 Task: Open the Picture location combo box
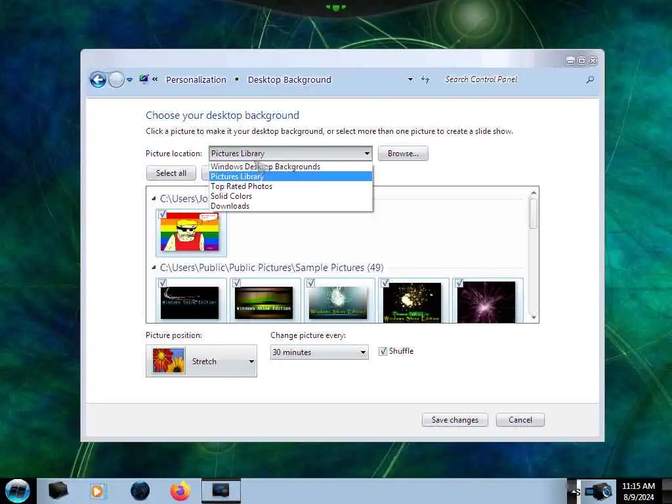click(290, 154)
